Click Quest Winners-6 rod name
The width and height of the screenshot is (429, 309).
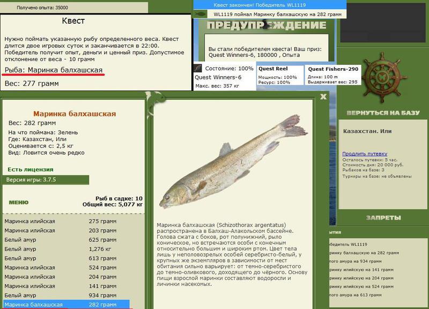pyautogui.click(x=218, y=77)
